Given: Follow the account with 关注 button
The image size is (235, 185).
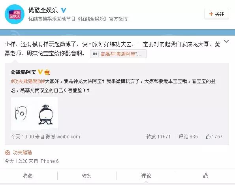Looking at the screenshot, I should (x=217, y=14).
